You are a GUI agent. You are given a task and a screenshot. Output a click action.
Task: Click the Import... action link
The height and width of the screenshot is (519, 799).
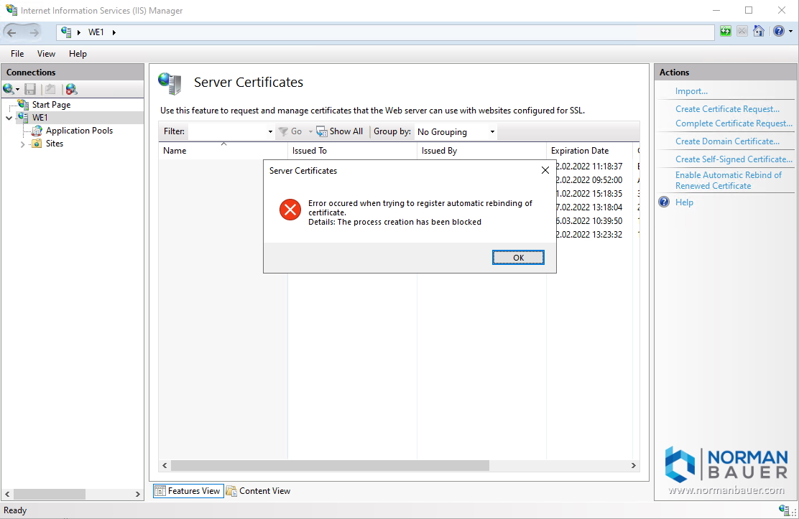tap(691, 91)
